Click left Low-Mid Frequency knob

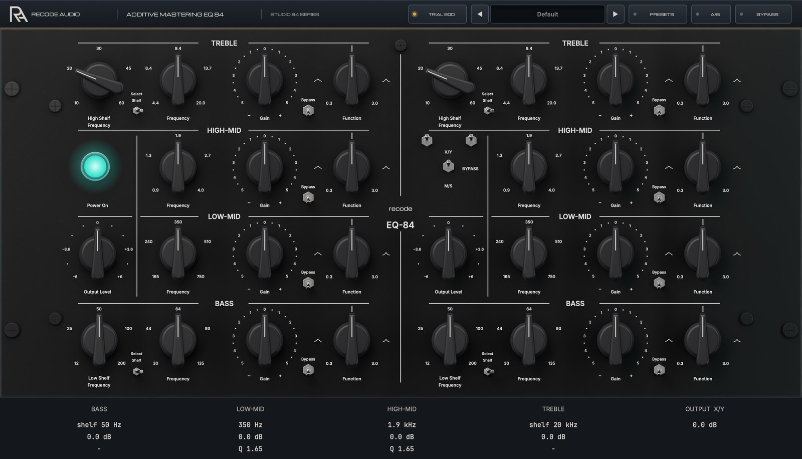[178, 253]
